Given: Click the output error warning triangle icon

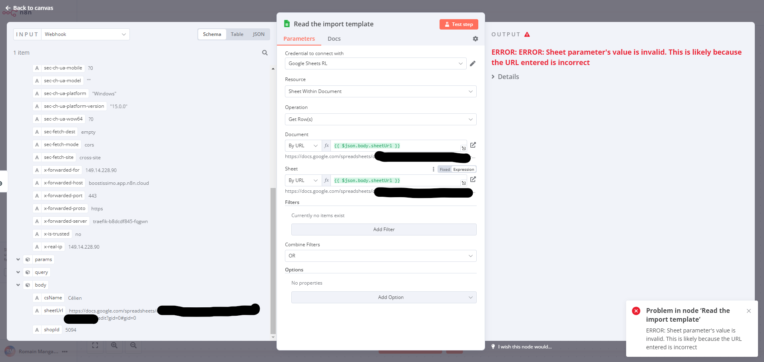Looking at the screenshot, I should [527, 34].
